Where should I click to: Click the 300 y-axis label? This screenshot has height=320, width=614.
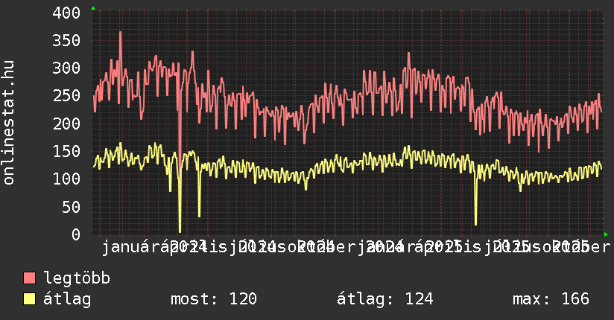(66, 68)
